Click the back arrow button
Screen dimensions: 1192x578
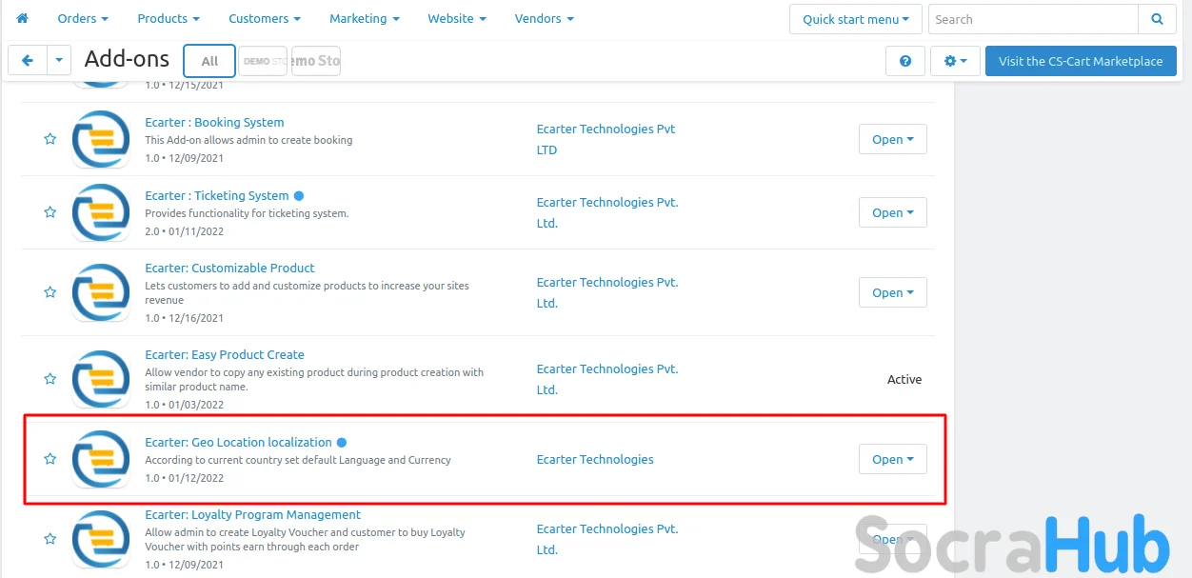point(28,61)
